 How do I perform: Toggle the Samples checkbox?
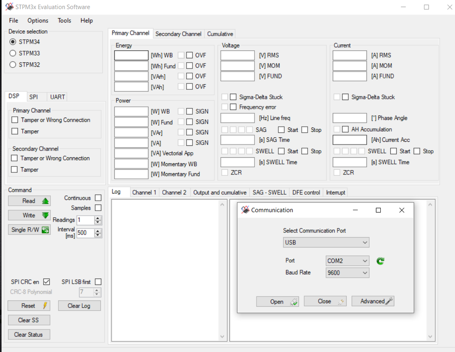98,207
